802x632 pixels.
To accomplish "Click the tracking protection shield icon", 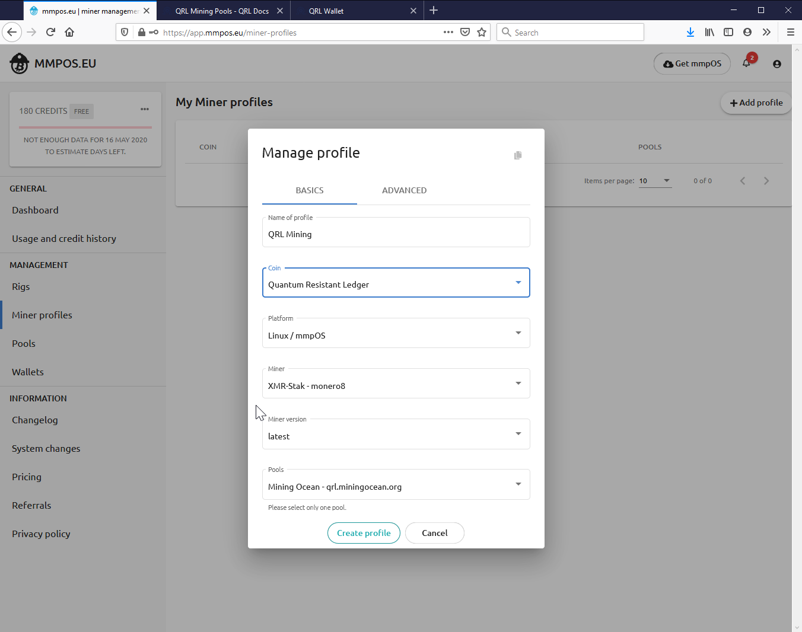I will click(125, 32).
